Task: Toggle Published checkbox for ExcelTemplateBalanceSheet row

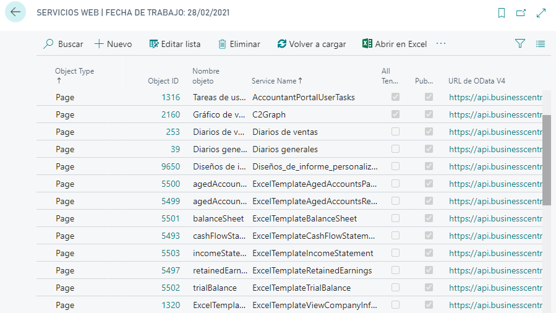Action: (429, 218)
